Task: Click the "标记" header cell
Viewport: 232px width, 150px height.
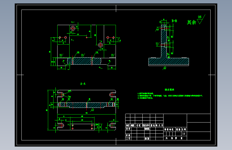Action: pyautogui.click(x=128, y=125)
